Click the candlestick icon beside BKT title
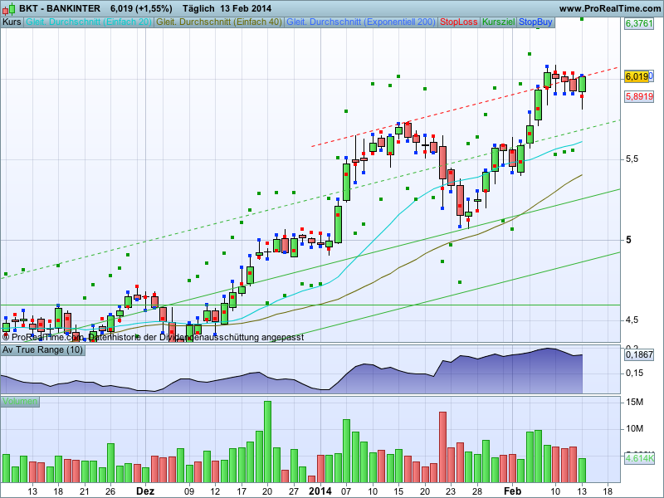The image size is (664, 498). click(8, 8)
